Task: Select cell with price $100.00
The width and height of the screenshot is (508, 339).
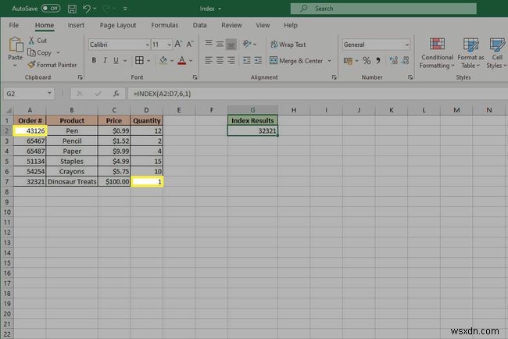Action: pyautogui.click(x=114, y=182)
